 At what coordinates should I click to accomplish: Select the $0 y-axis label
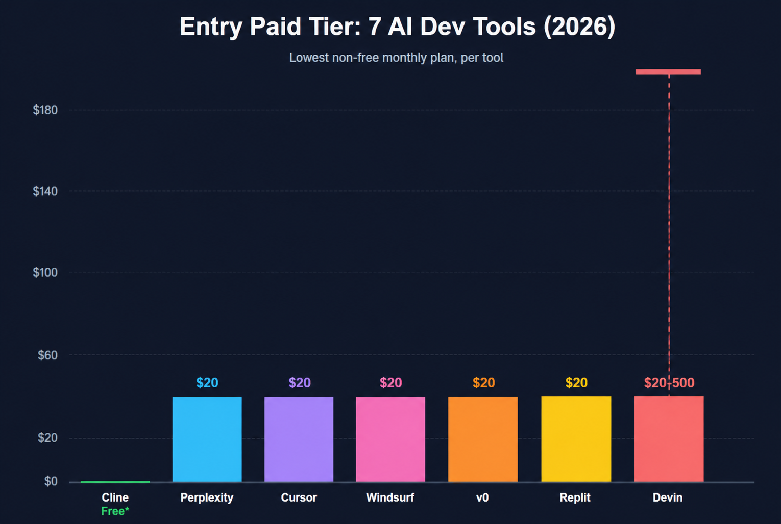51,481
